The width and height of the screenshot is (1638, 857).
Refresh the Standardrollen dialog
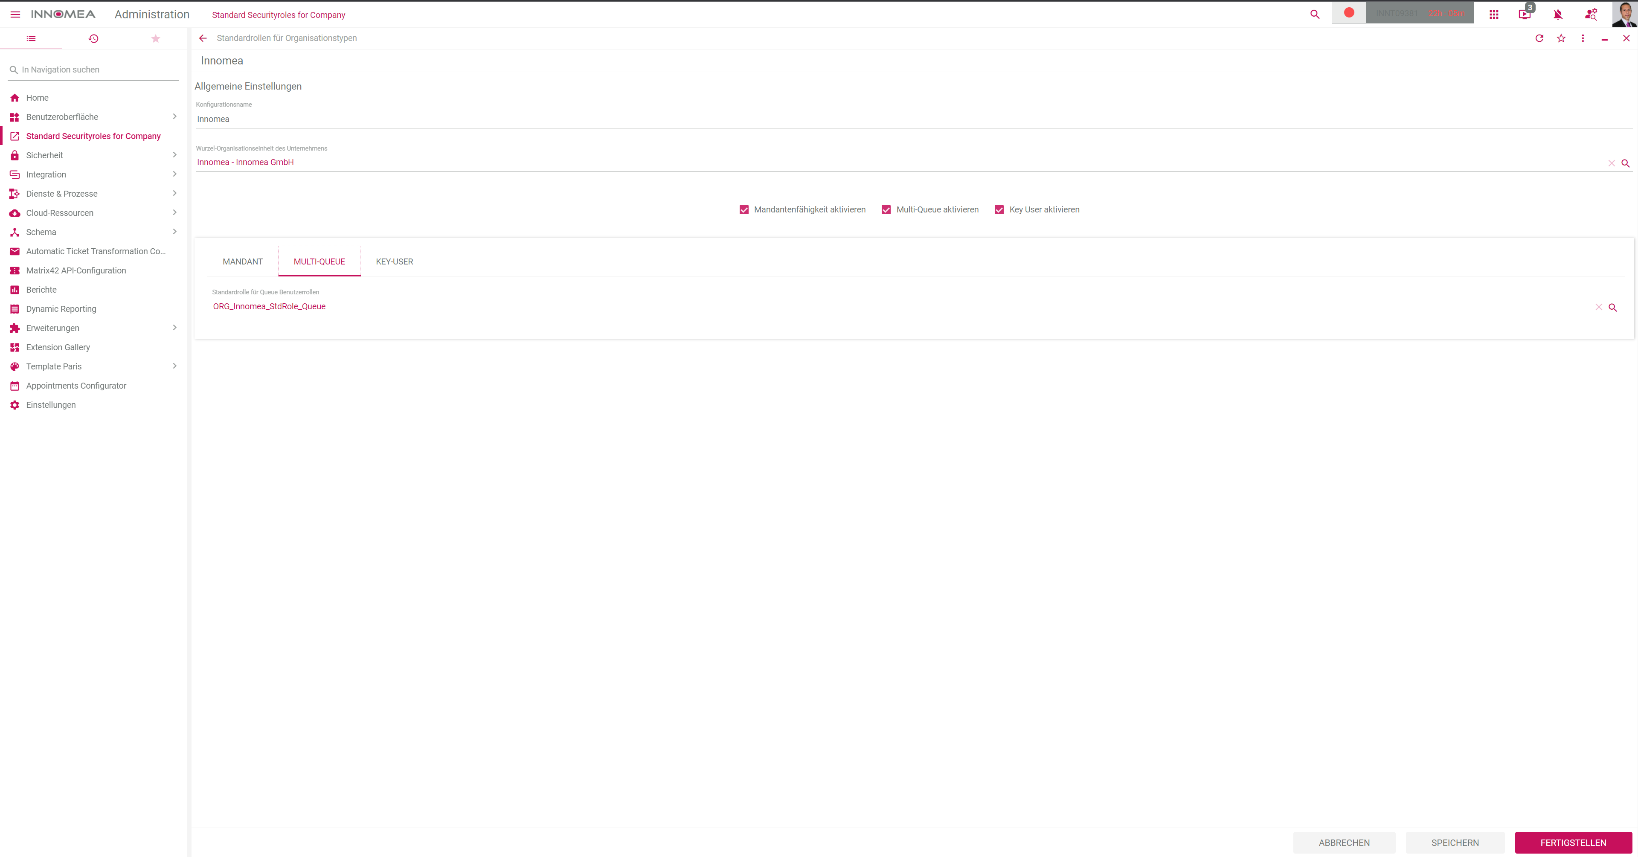(1539, 38)
